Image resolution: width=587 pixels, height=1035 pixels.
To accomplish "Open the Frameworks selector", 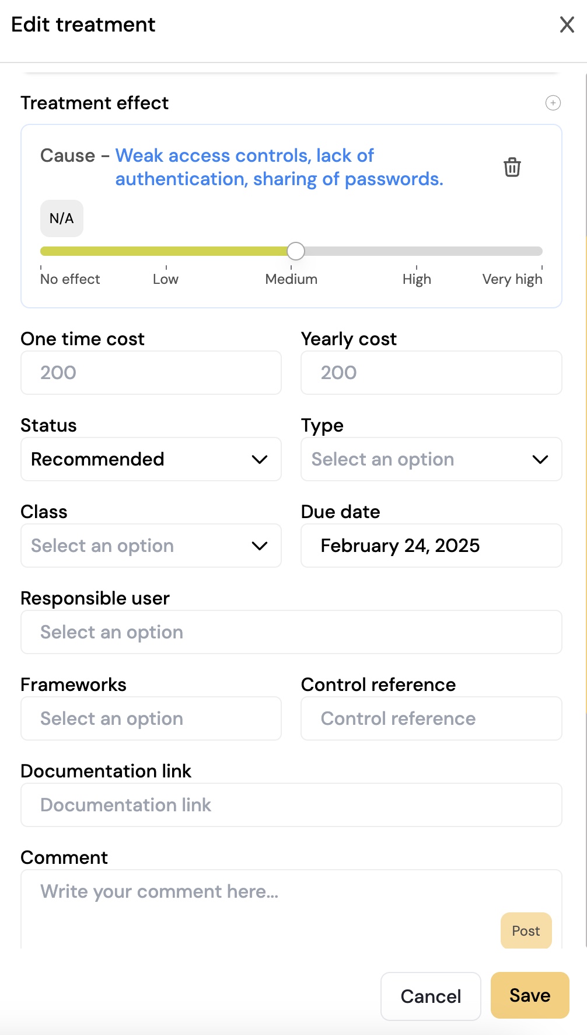I will pos(151,718).
